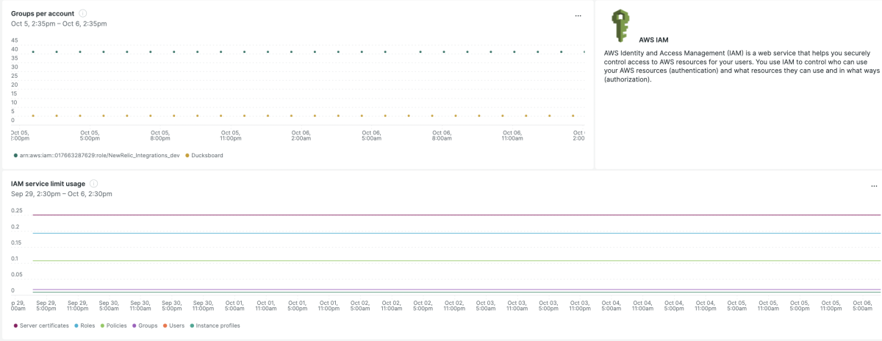The height and width of the screenshot is (341, 882).
Task: Click the Groups per account chart title
Action: pos(43,13)
